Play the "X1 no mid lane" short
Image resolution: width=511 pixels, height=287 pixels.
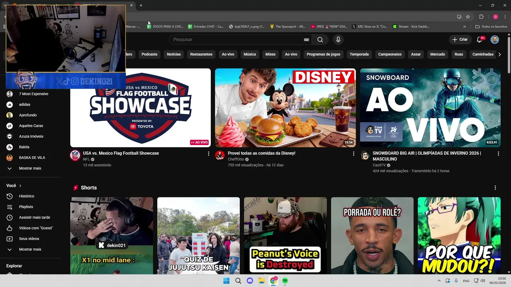(111, 236)
